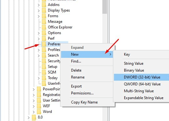Click the Forms folder icon
The height and width of the screenshot is (121, 169).
(x=44, y=16)
